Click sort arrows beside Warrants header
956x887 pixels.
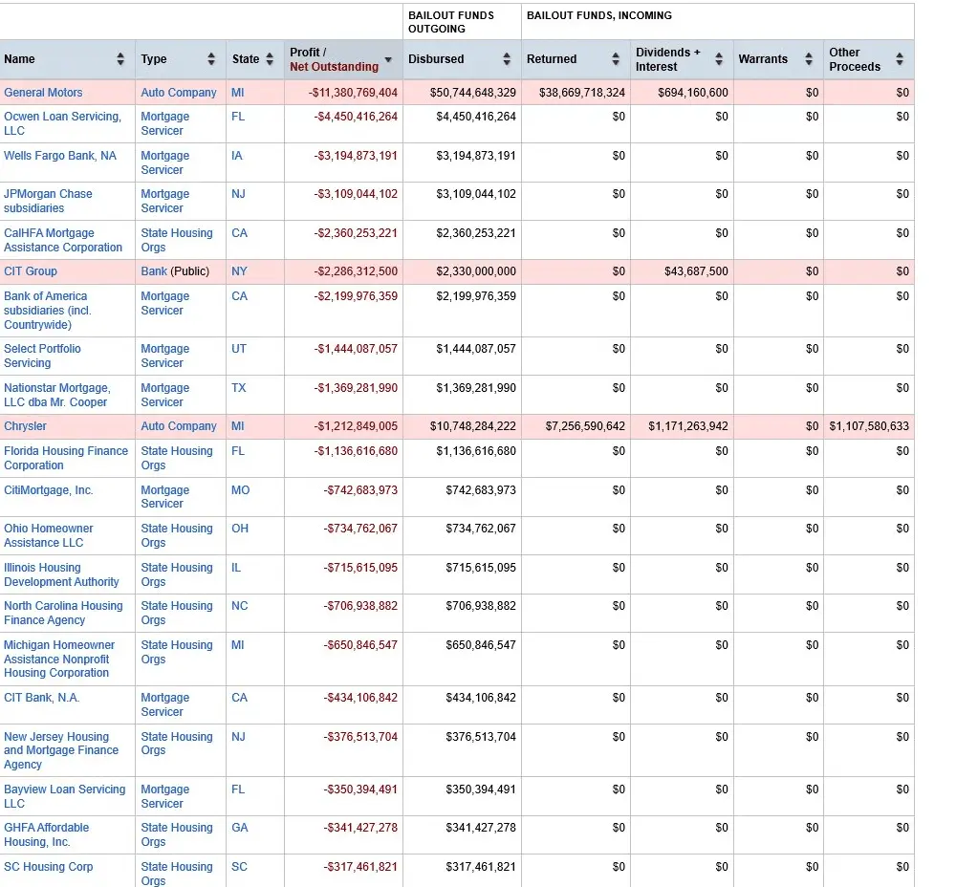click(x=809, y=59)
